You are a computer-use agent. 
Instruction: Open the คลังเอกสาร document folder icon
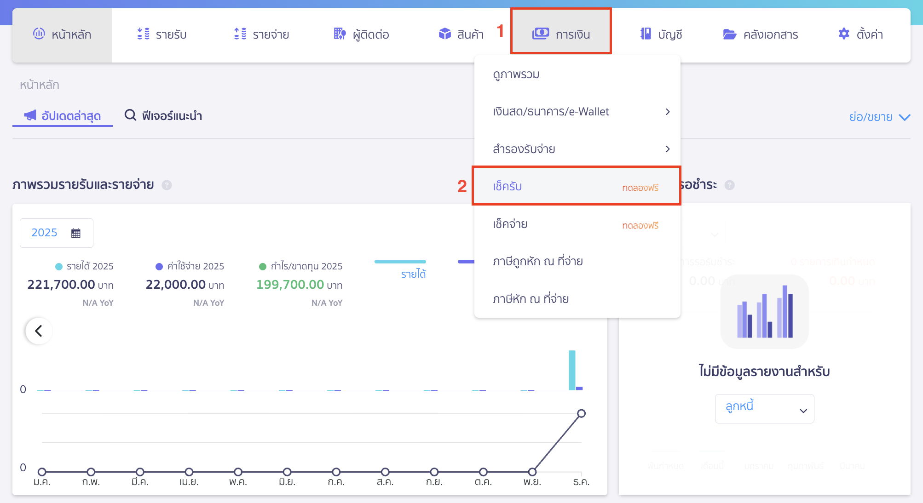[729, 34]
